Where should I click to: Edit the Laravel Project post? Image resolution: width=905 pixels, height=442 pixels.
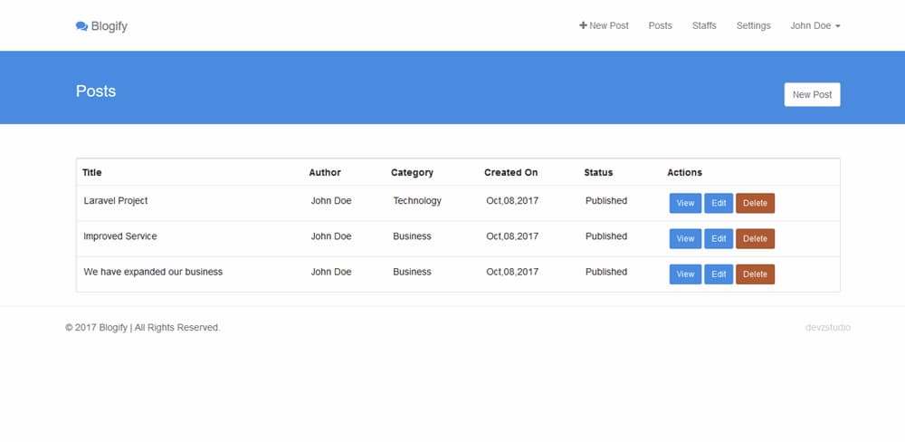tap(719, 204)
